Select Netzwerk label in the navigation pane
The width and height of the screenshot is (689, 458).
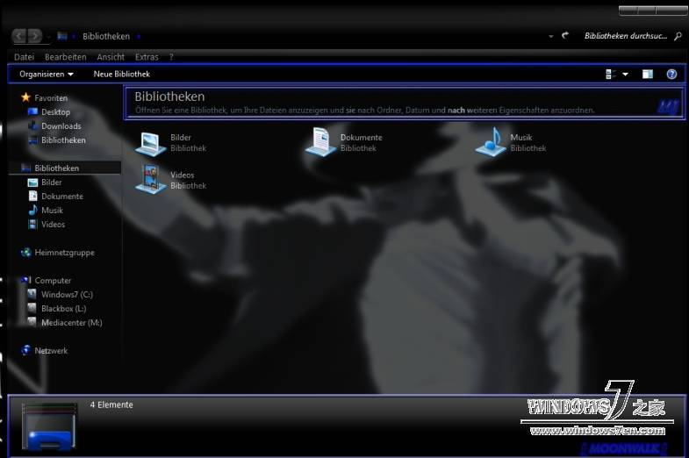pyautogui.click(x=51, y=351)
